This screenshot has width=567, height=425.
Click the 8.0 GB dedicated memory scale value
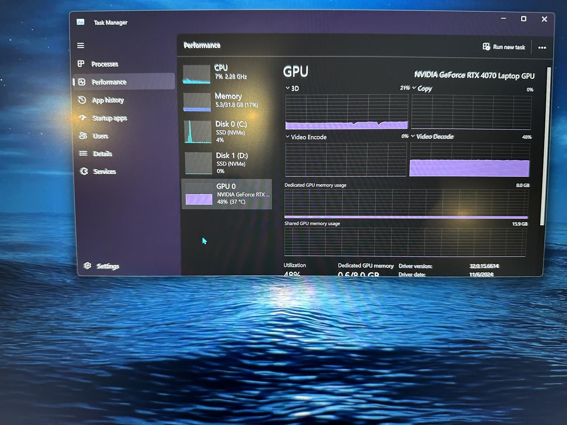point(523,185)
